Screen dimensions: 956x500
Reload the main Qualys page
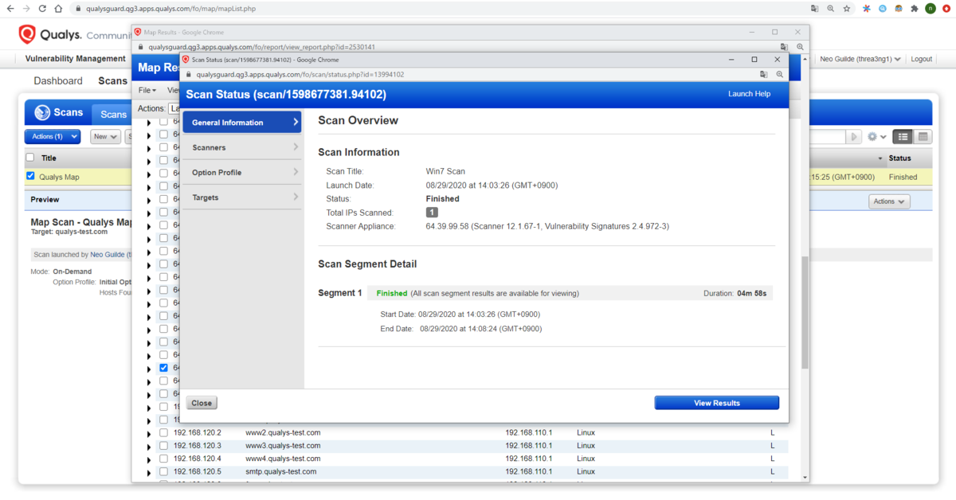click(42, 9)
